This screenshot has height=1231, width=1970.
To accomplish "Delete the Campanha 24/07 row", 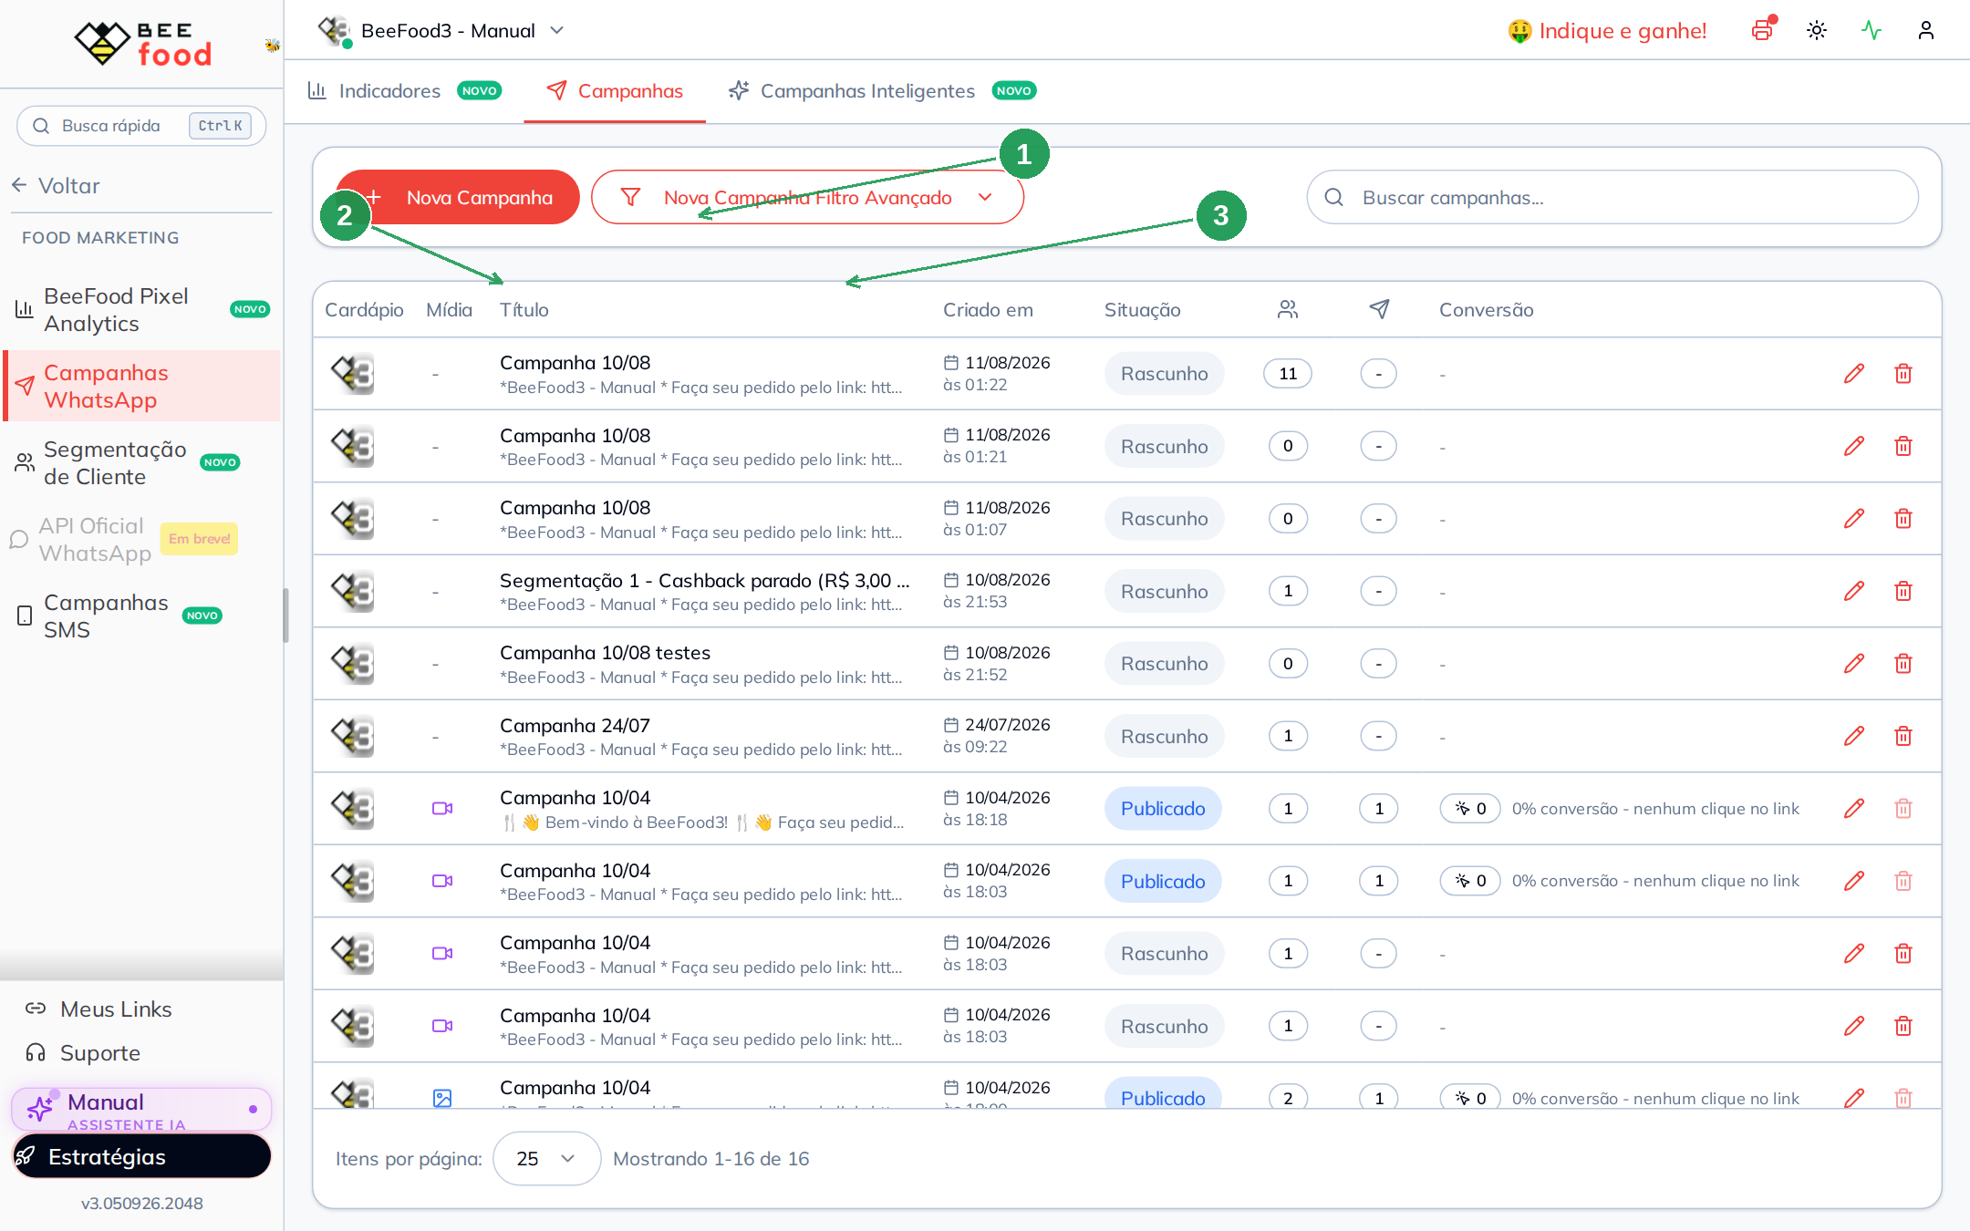I will coord(1903,736).
